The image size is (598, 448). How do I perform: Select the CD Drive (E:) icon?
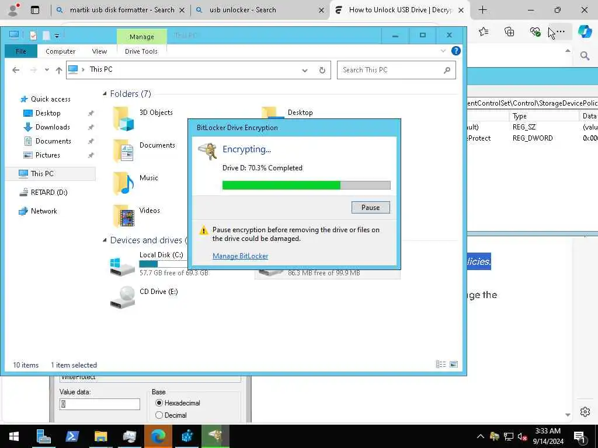[x=122, y=297]
